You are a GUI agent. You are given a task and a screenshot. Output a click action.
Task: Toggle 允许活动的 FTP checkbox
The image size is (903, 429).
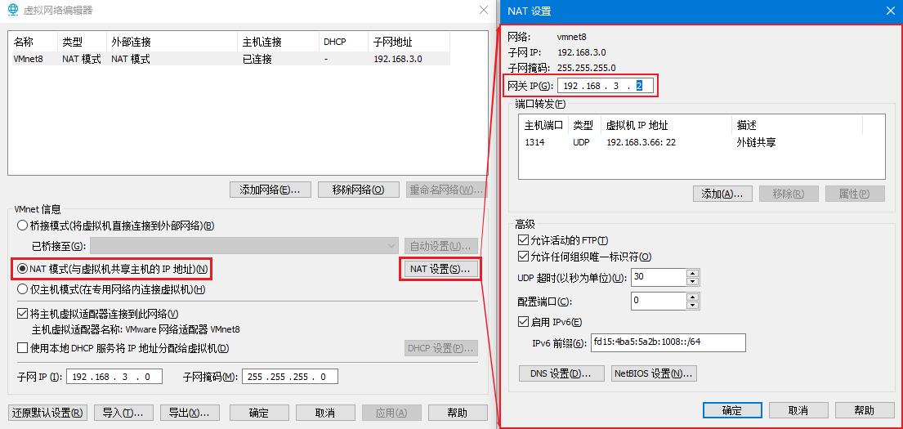click(523, 240)
